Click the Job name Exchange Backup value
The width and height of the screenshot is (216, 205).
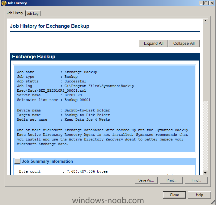pyautogui.click(x=81, y=72)
